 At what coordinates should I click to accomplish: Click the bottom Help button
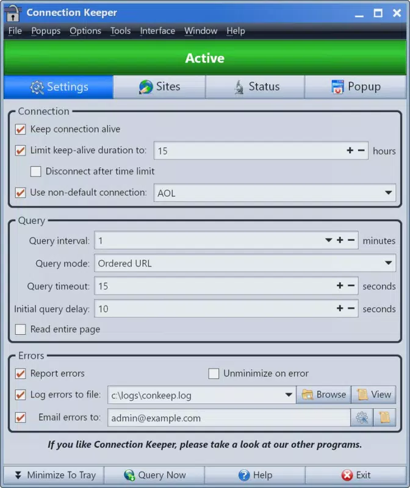point(255,475)
